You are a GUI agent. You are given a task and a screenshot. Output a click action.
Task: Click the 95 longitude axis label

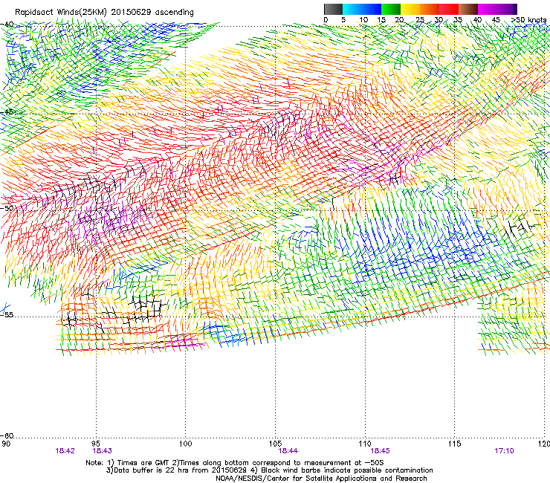(96, 444)
